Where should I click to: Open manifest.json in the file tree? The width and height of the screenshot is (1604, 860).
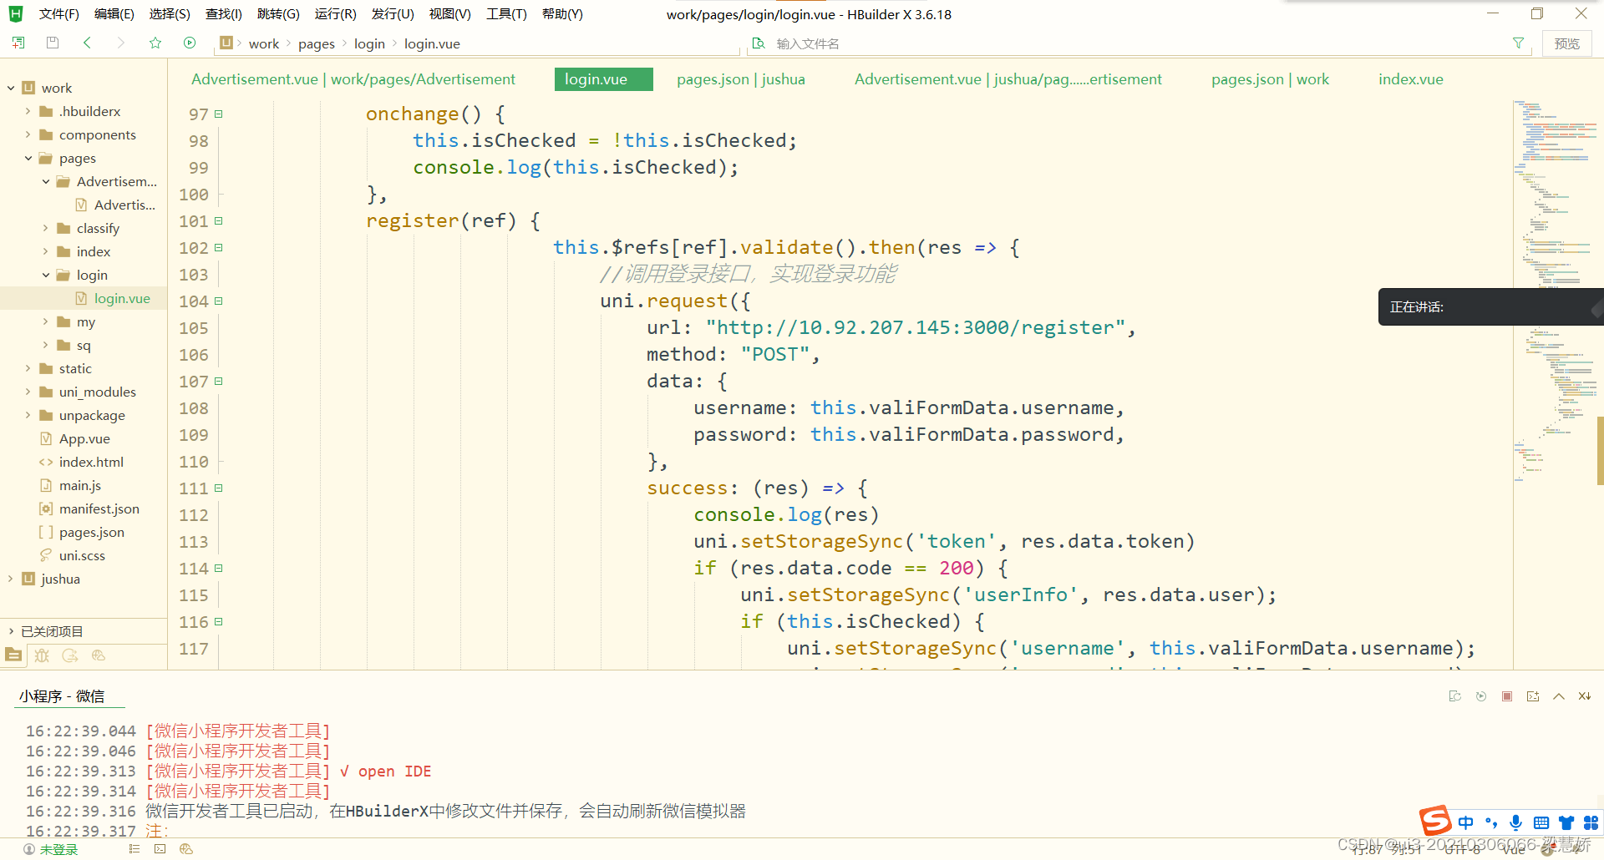pos(99,508)
